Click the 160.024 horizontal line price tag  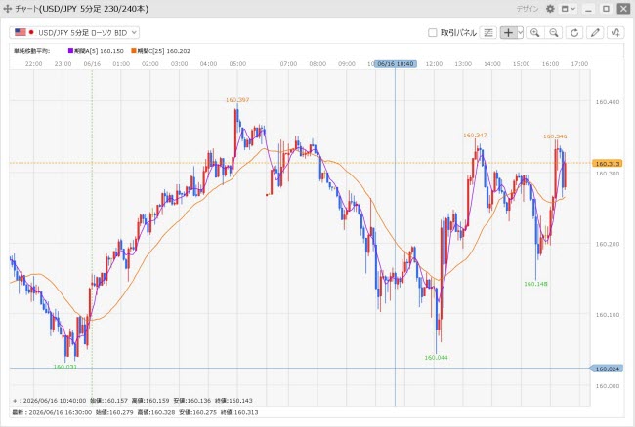click(607, 369)
